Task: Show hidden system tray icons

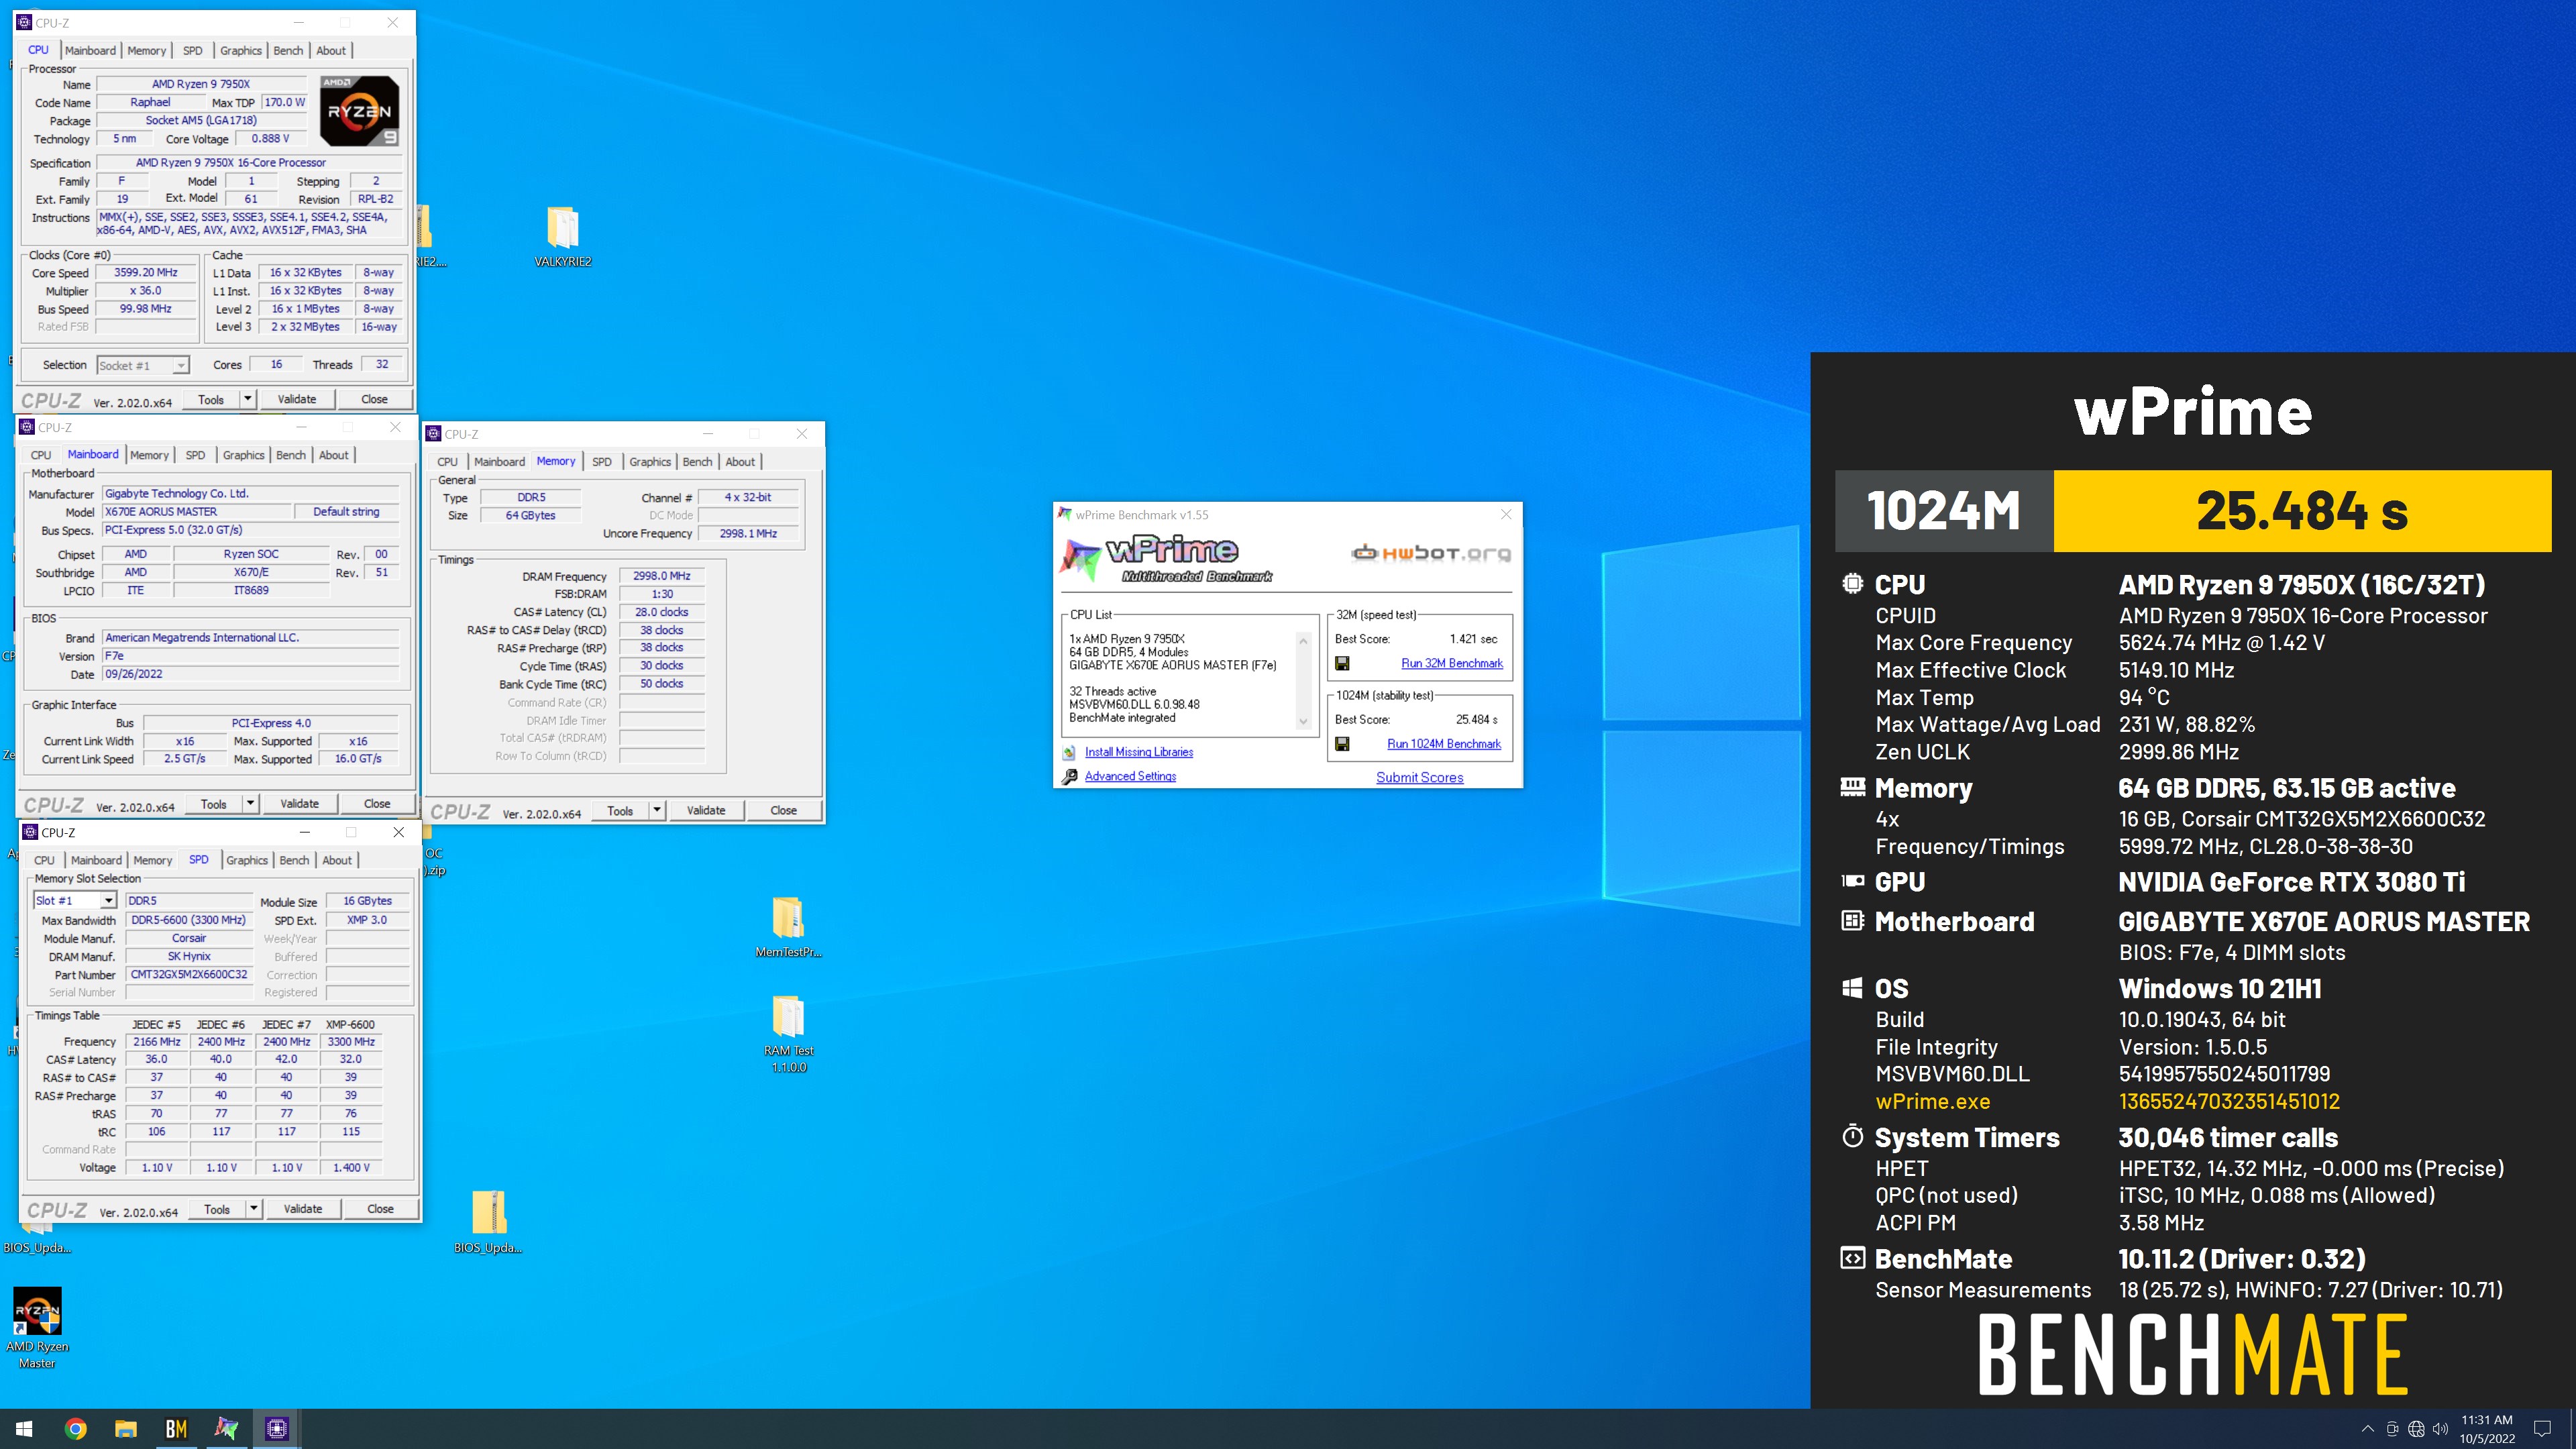Action: (2367, 1429)
